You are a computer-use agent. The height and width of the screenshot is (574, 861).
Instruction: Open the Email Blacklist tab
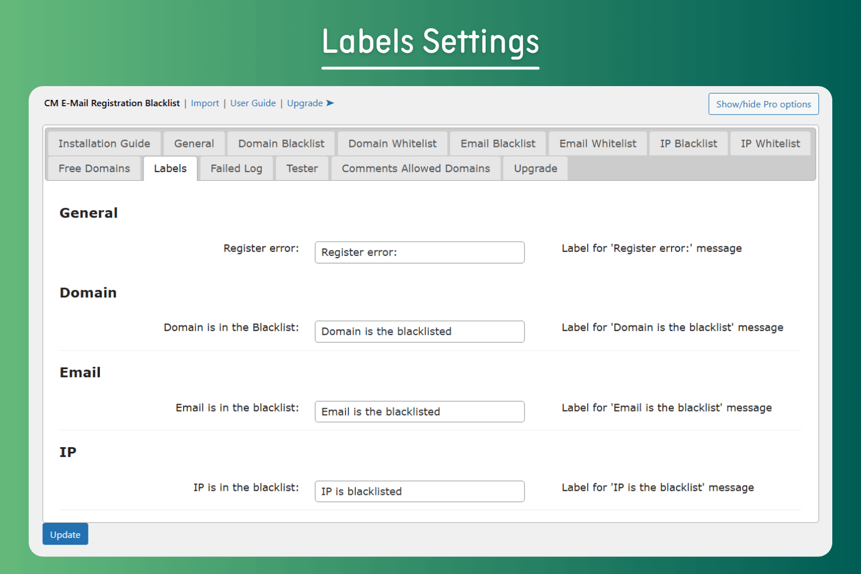click(498, 143)
